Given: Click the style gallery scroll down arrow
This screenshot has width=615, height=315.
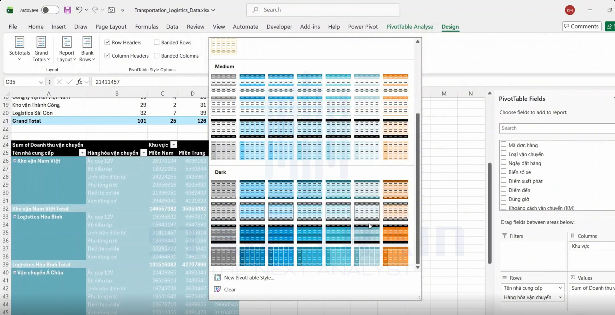Looking at the screenshot, I should click(x=418, y=267).
